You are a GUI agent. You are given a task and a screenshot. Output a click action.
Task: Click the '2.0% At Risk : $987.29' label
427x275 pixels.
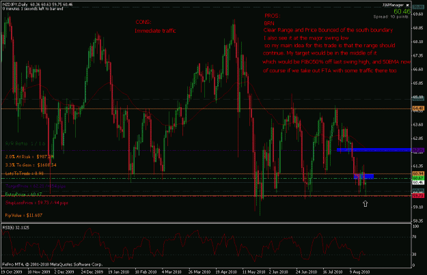[x=29, y=157]
